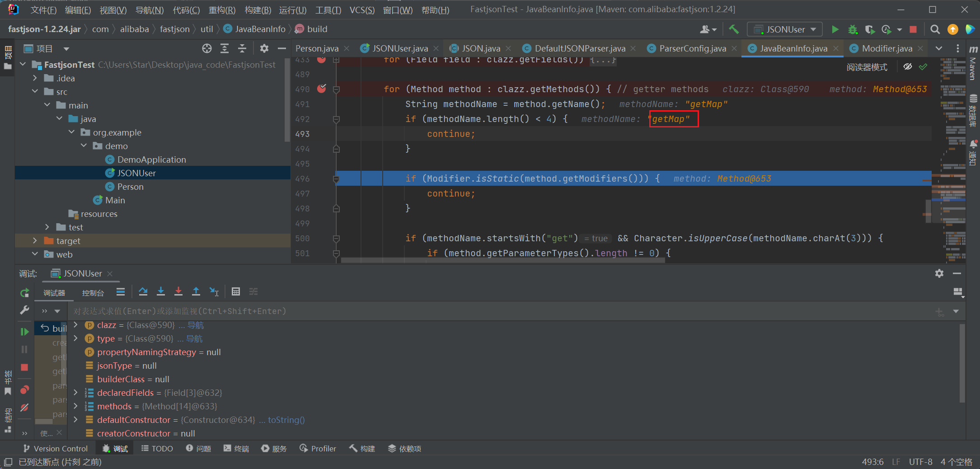Click toString() link for defaultConstructor
The width and height of the screenshot is (980, 469).
tap(286, 420)
